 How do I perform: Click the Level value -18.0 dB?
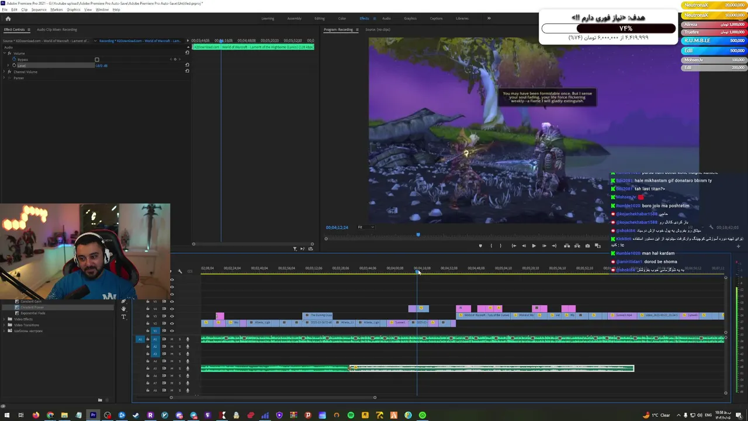point(102,65)
